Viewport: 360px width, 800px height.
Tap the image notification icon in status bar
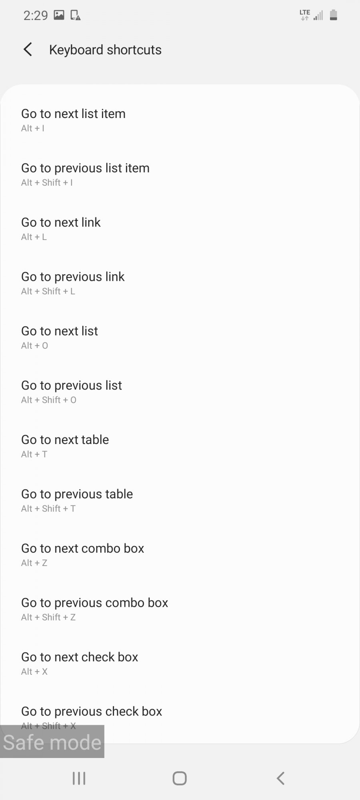[x=59, y=15]
